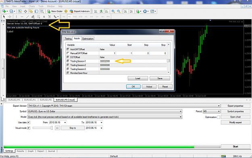Open the new chart dropdown arrow
Screen dimensions: 252x158
[x=7, y=11]
